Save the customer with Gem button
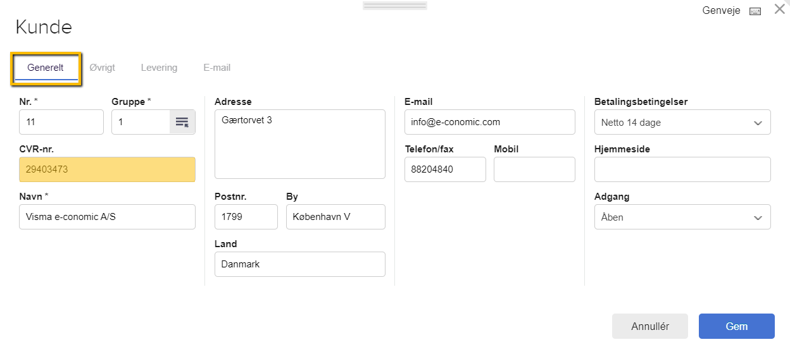The height and width of the screenshot is (354, 790). [x=737, y=326]
